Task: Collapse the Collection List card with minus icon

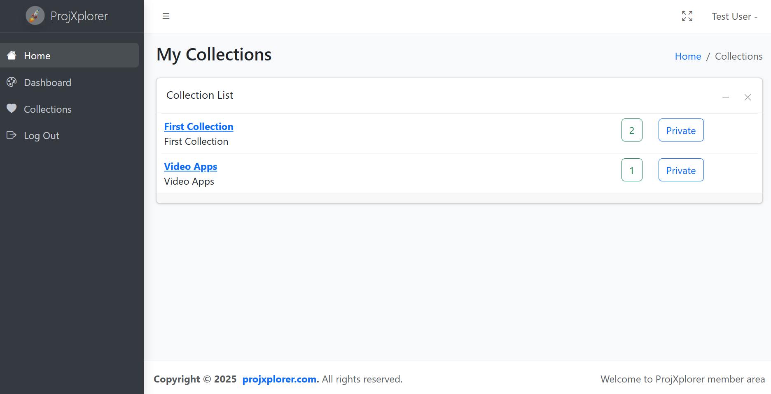Action: (x=726, y=97)
